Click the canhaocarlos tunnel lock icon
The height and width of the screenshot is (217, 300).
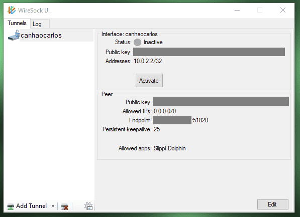point(14,35)
